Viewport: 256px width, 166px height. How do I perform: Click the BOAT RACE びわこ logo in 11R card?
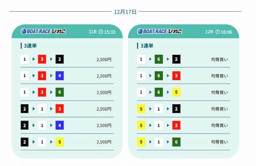43,32
